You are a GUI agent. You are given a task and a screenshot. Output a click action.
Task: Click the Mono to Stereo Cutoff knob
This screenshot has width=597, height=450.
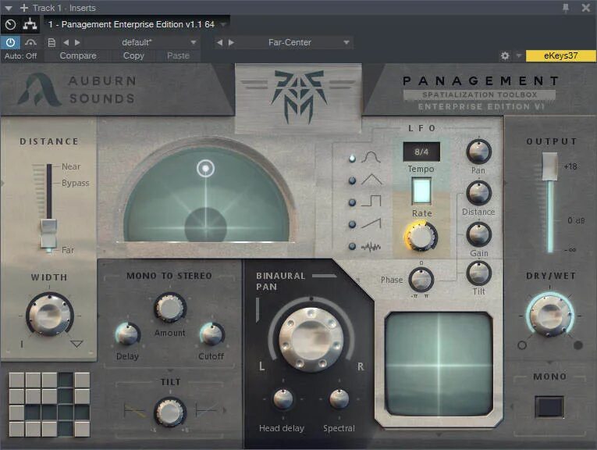(211, 334)
